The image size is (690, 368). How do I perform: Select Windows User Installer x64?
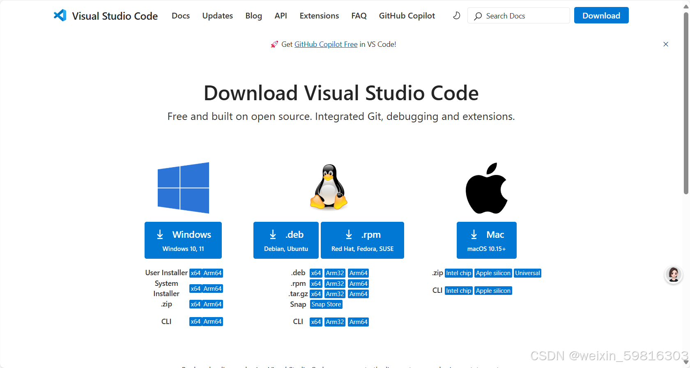click(195, 273)
